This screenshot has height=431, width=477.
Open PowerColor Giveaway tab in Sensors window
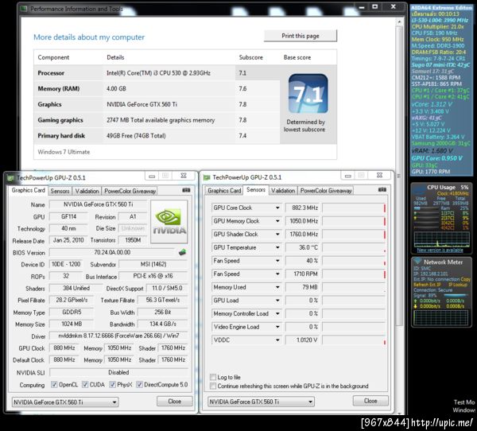[x=326, y=191]
